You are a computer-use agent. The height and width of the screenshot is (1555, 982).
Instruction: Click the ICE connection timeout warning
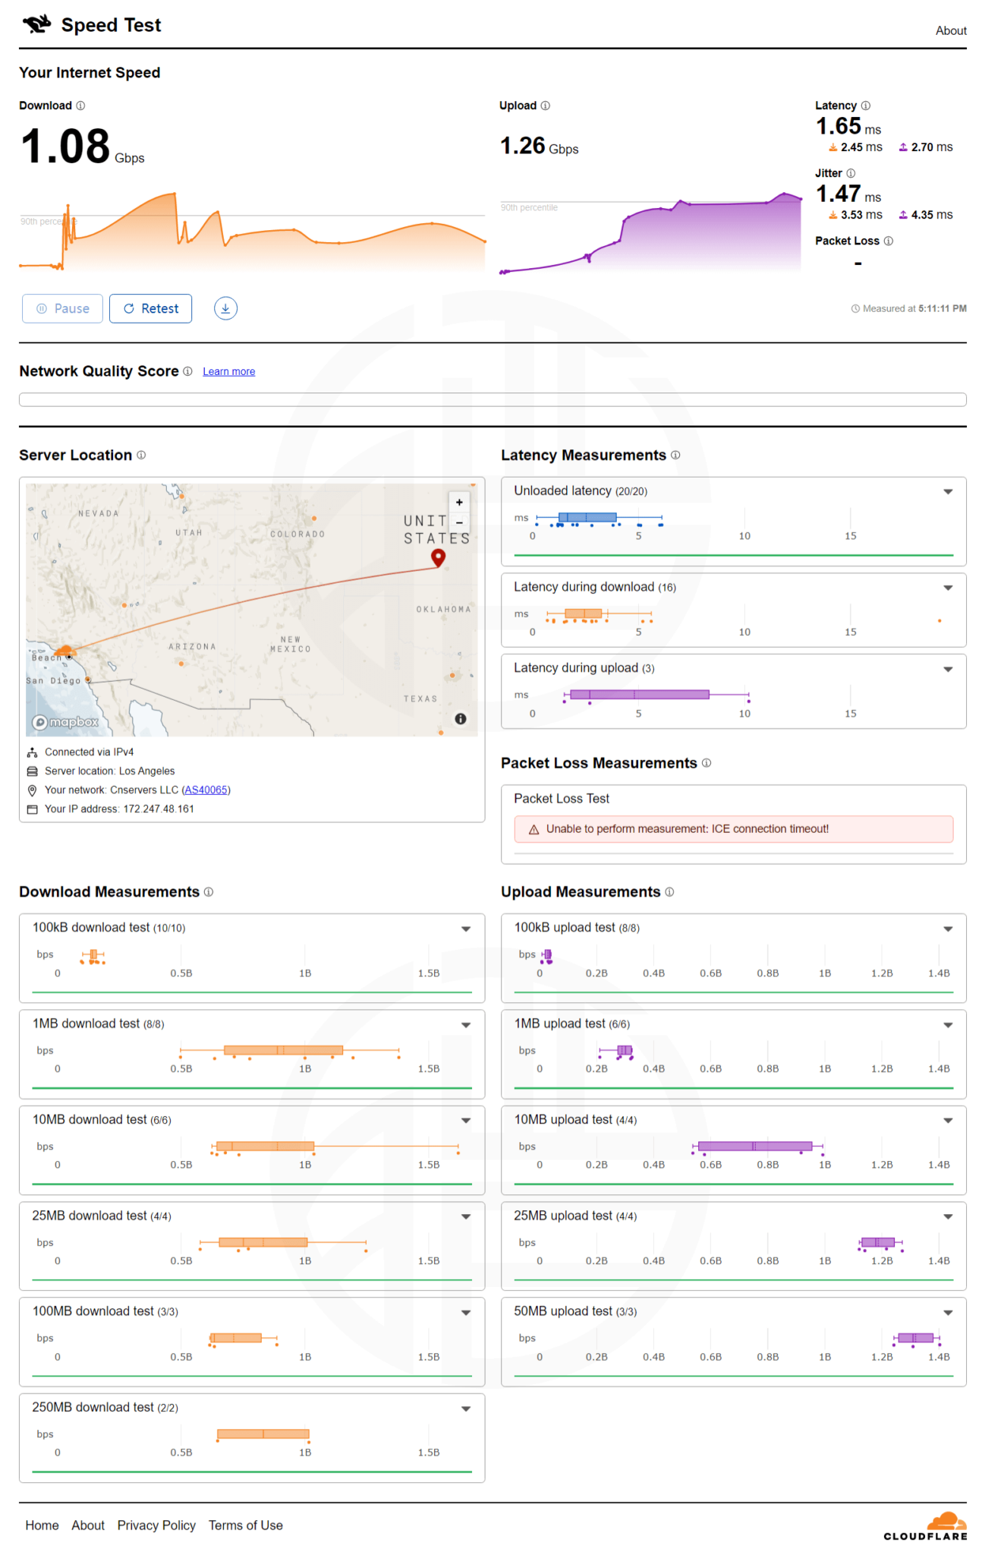(x=734, y=829)
